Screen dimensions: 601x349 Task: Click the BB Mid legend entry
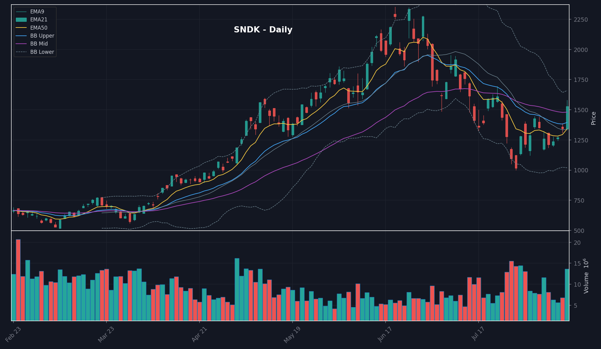32,44
